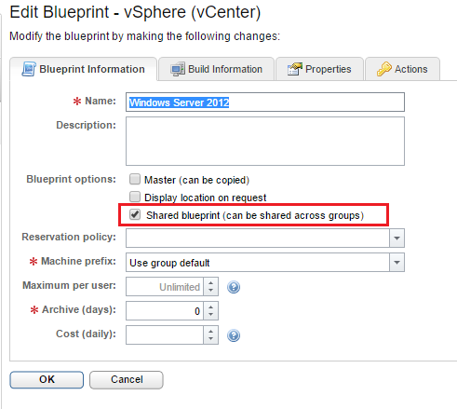Click the Blueprint Information tab icon
This screenshot has width=457, height=409.
click(29, 69)
